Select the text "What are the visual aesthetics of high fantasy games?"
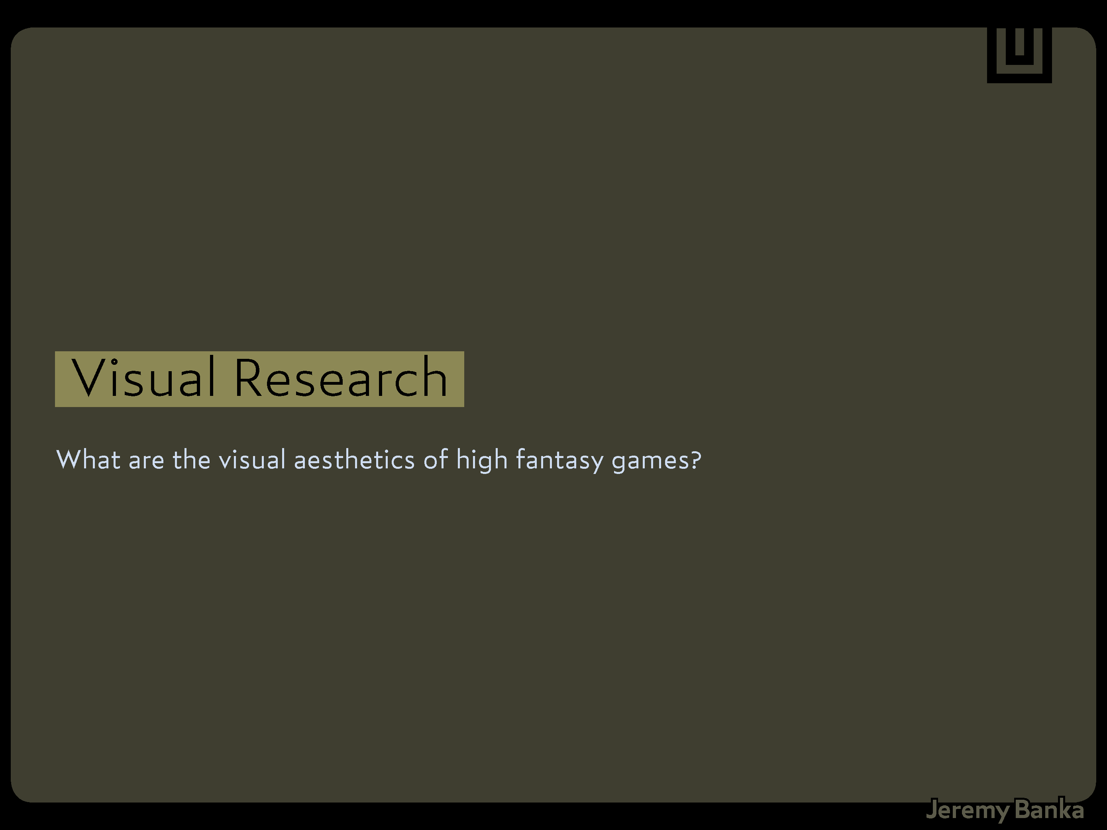Screen dimensions: 1107x830 click(x=378, y=460)
